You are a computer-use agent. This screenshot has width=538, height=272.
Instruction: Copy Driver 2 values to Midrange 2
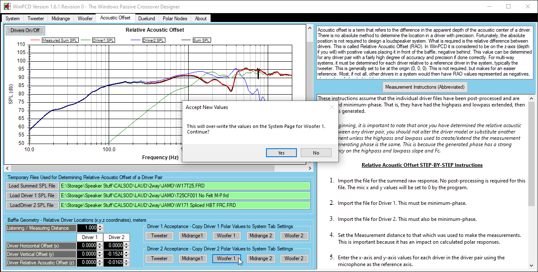tap(261, 258)
